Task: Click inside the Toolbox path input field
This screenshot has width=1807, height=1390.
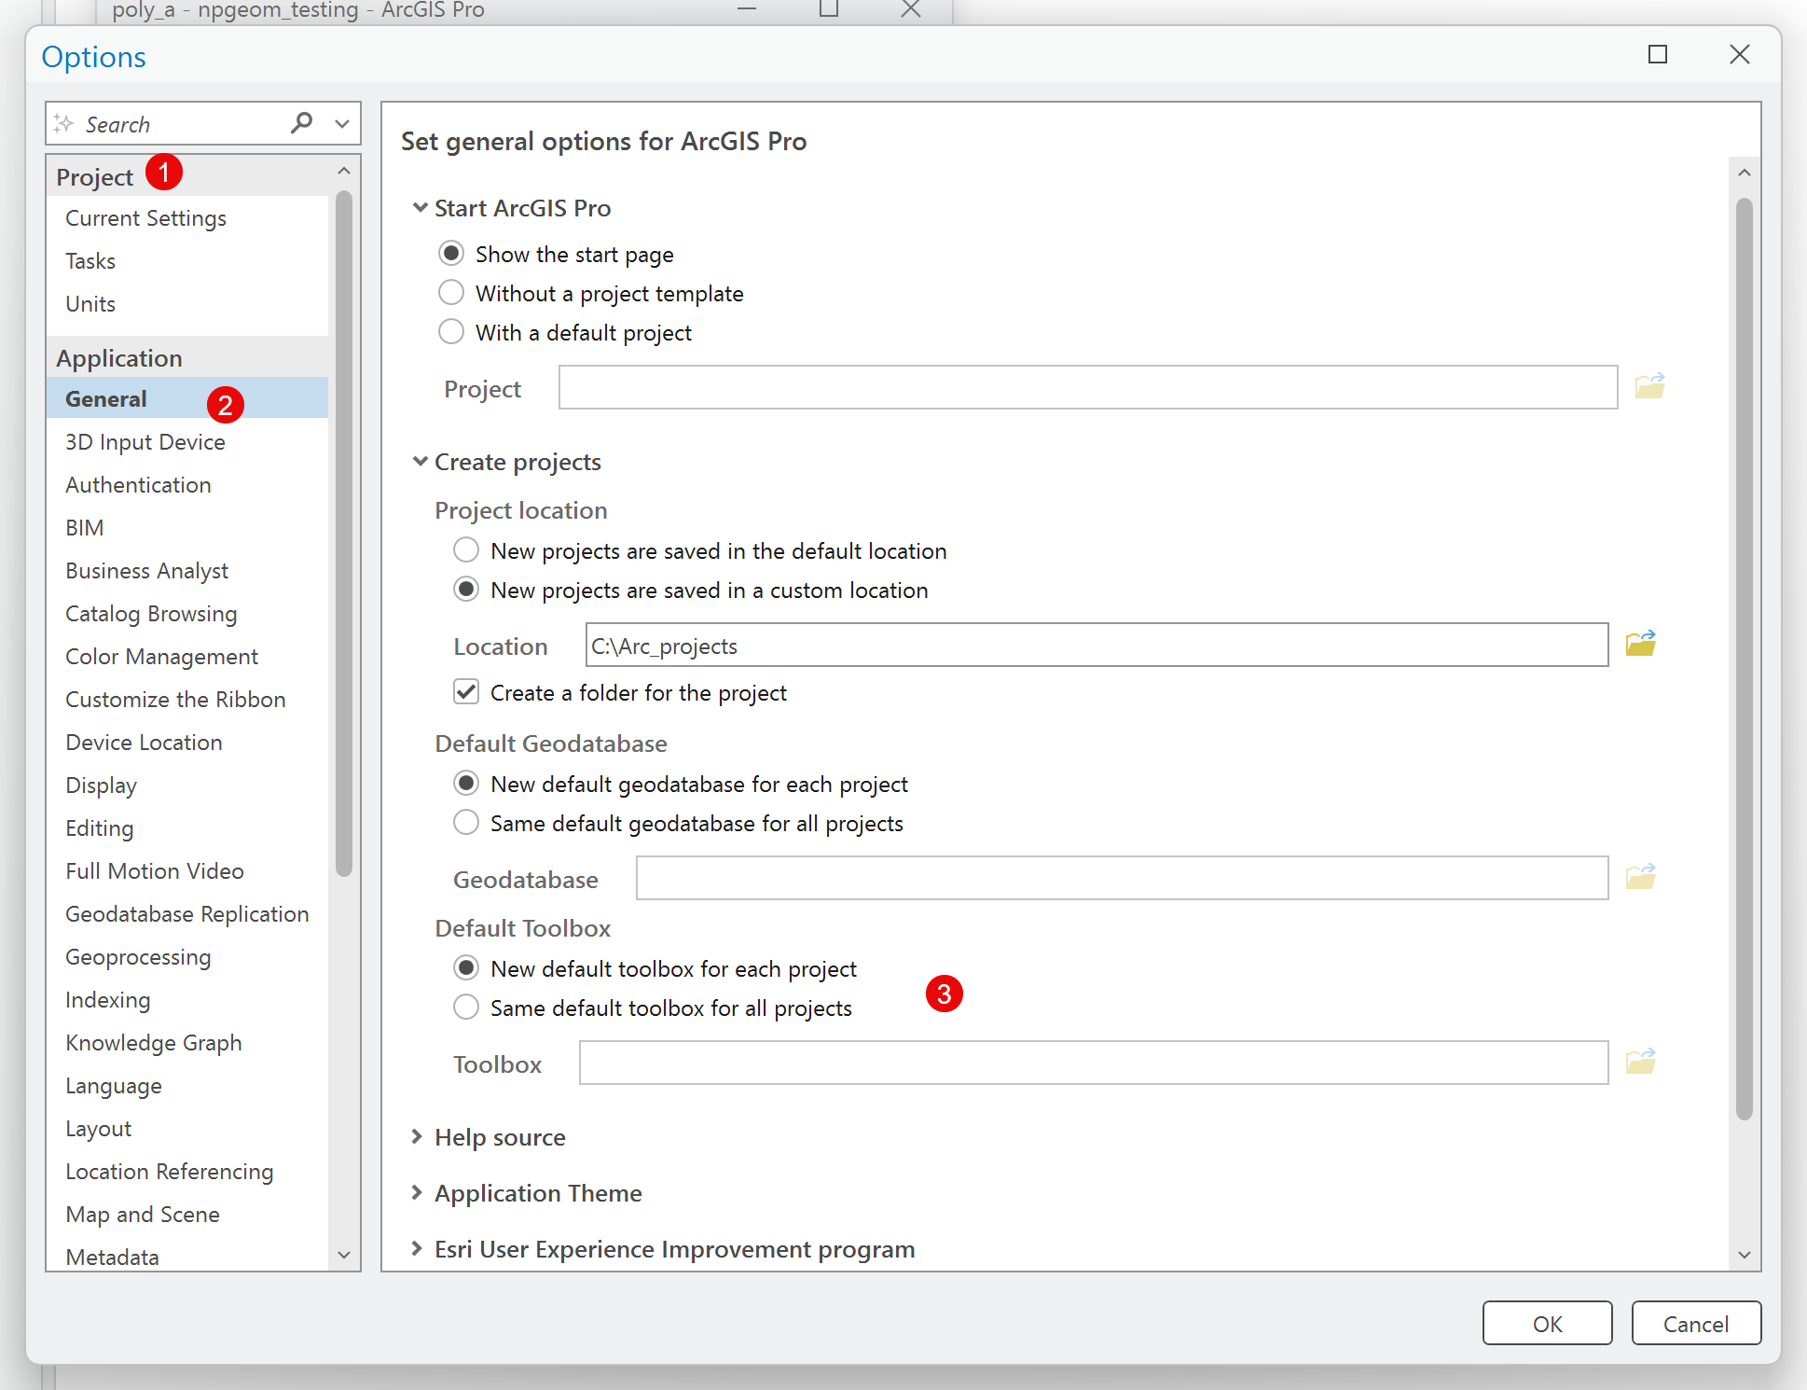Action: [1091, 1063]
